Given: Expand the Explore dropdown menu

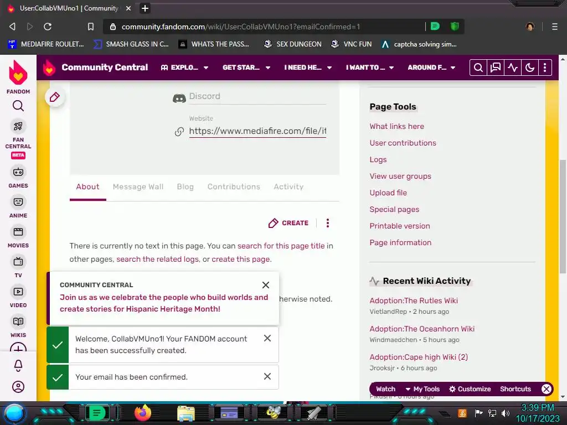Looking at the screenshot, I should coord(184,68).
